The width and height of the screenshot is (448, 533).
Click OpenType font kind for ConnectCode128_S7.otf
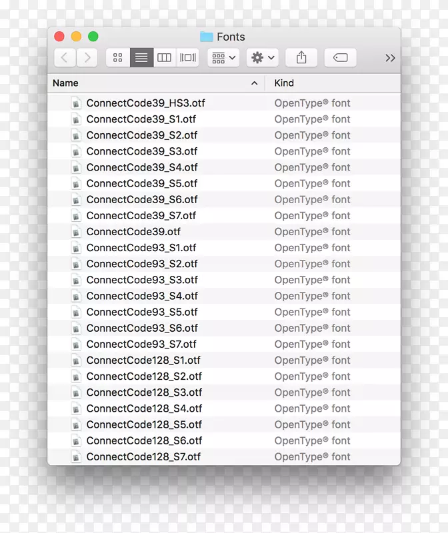(312, 456)
